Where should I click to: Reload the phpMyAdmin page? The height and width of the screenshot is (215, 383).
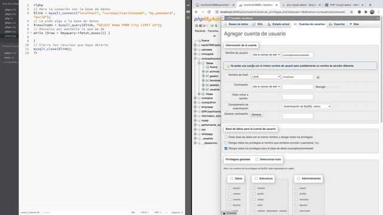209,12
